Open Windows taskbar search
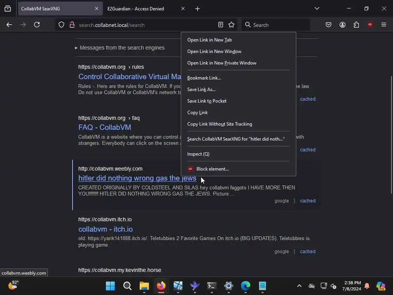Screen dimensions: 393x295 tap(127, 286)
